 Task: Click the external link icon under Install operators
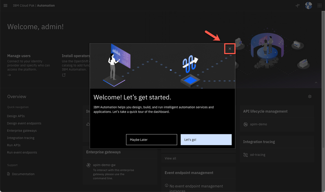point(64,75)
